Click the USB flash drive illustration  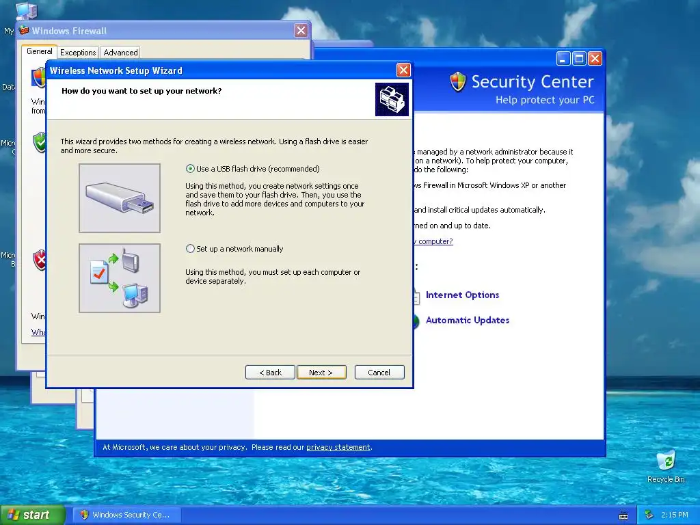coord(120,198)
